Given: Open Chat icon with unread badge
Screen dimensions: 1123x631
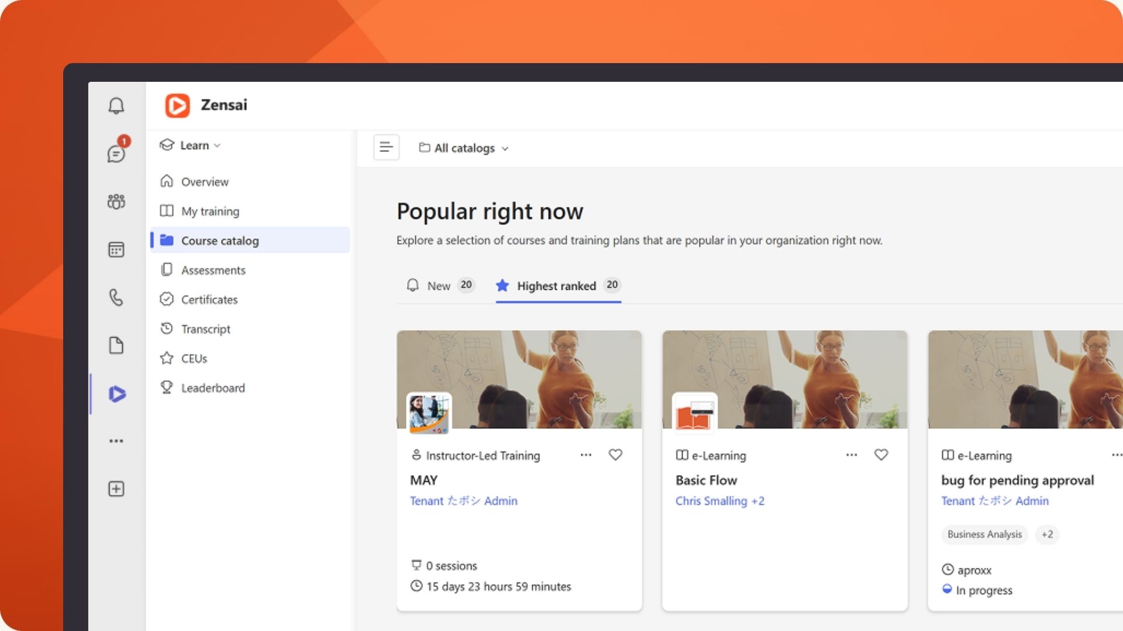Looking at the screenshot, I should click(x=117, y=152).
